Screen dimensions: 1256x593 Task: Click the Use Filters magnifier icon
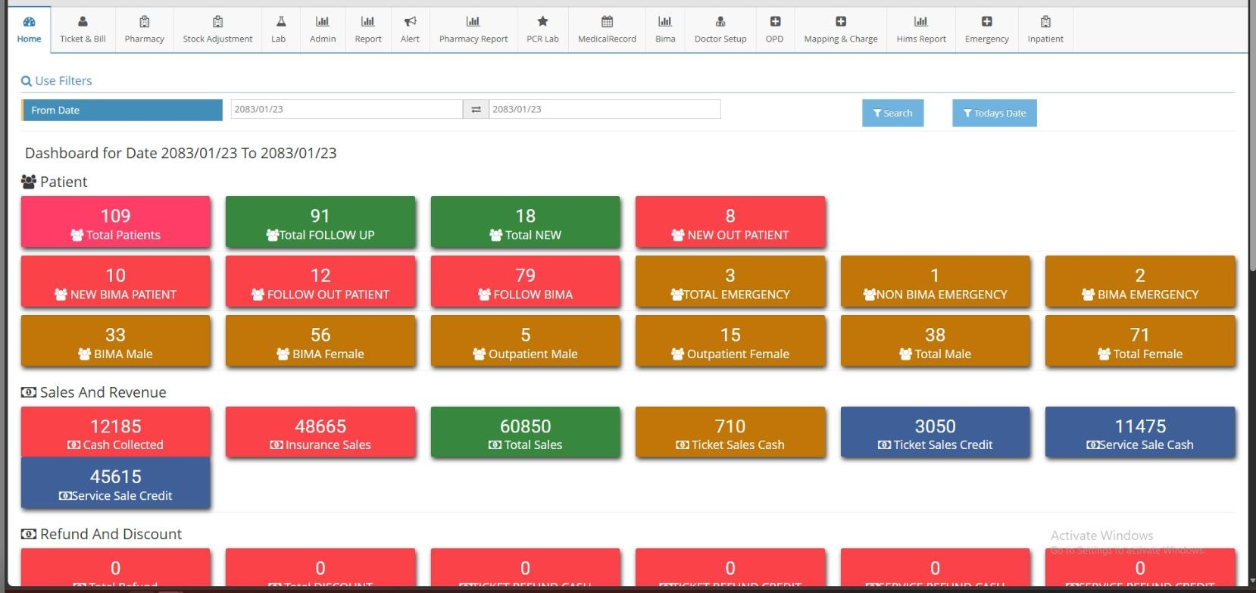click(x=27, y=81)
